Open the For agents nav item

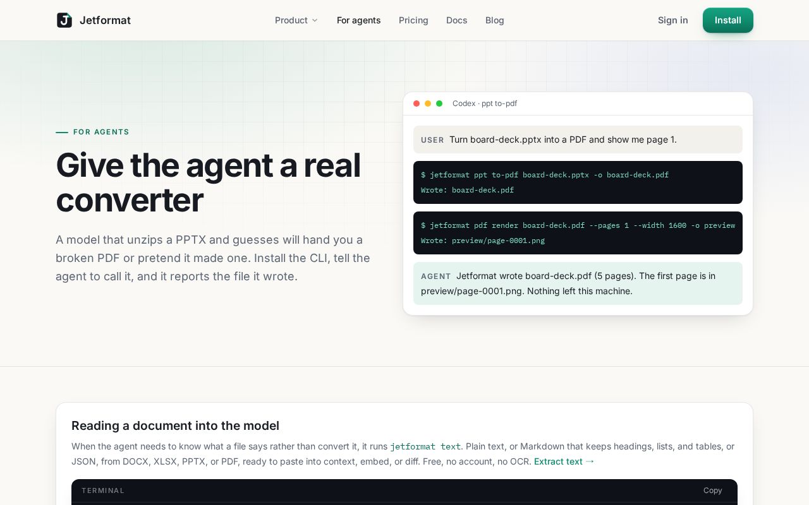click(359, 20)
